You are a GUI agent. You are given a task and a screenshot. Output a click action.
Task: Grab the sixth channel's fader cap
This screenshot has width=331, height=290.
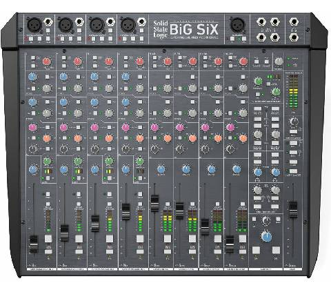(179, 211)
